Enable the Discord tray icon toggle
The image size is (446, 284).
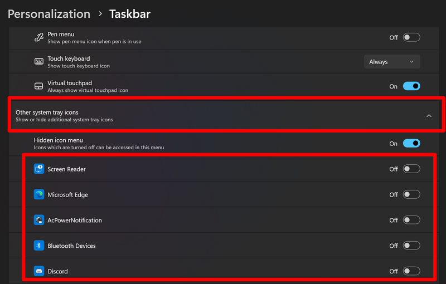411,271
